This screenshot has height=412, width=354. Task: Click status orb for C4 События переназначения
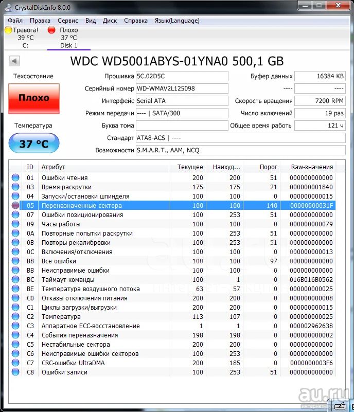[x=15, y=335]
